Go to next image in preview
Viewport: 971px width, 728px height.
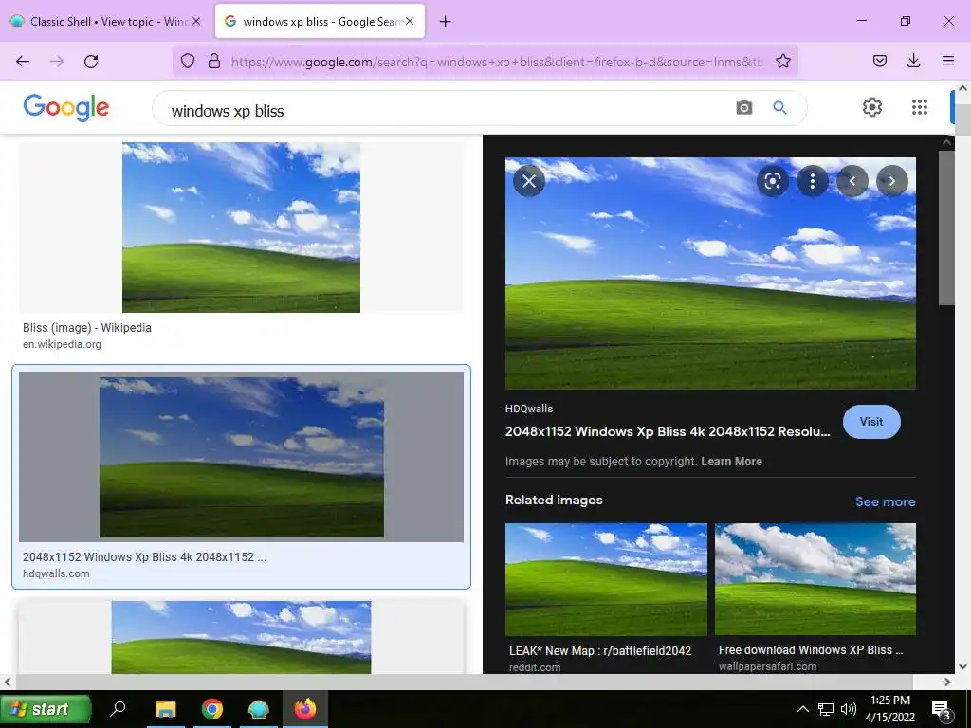click(891, 181)
